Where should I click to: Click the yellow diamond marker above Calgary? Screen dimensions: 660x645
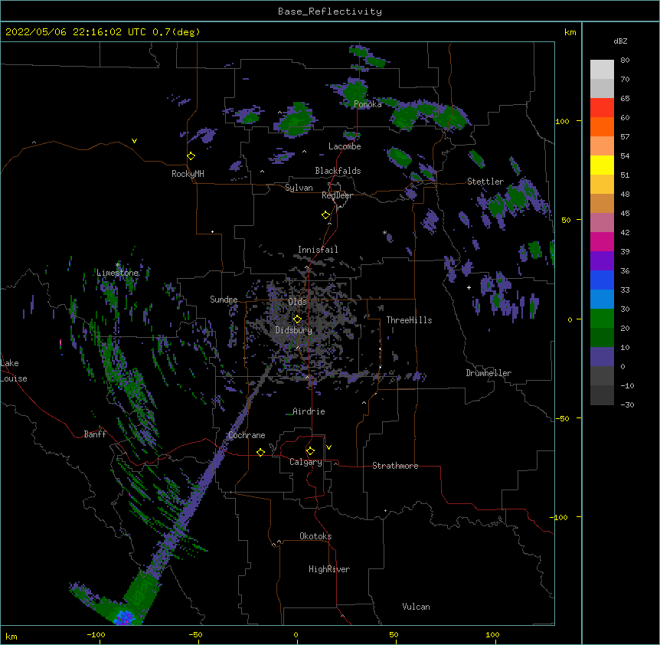pos(310,451)
